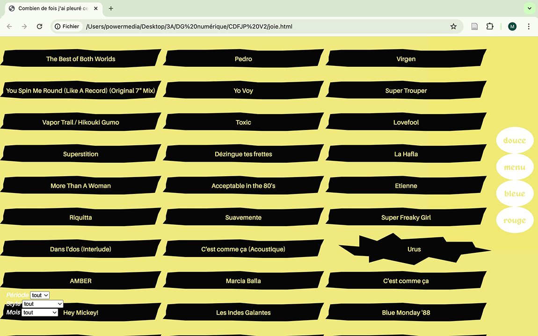Viewport: 538px width, 336px height.
Task: Select Acceptable in the 80's
Action: click(243, 186)
